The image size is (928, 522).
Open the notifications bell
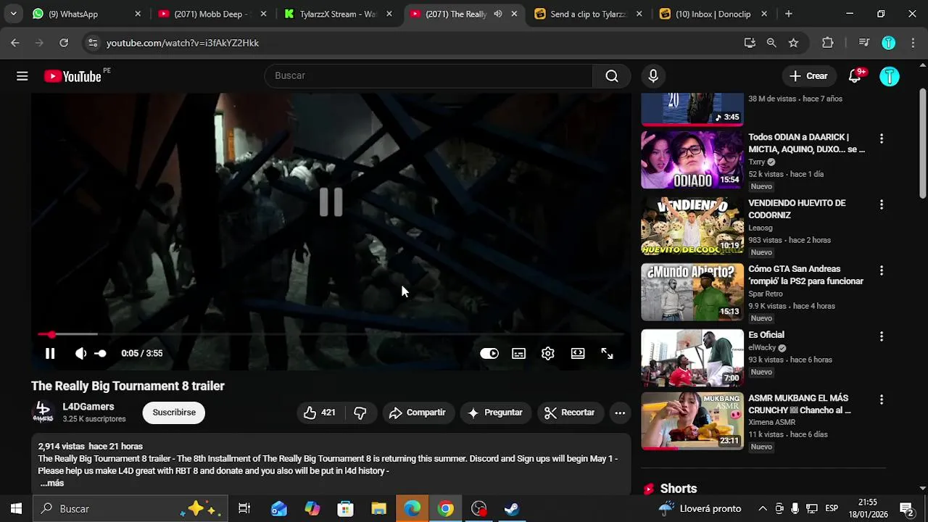(x=855, y=76)
